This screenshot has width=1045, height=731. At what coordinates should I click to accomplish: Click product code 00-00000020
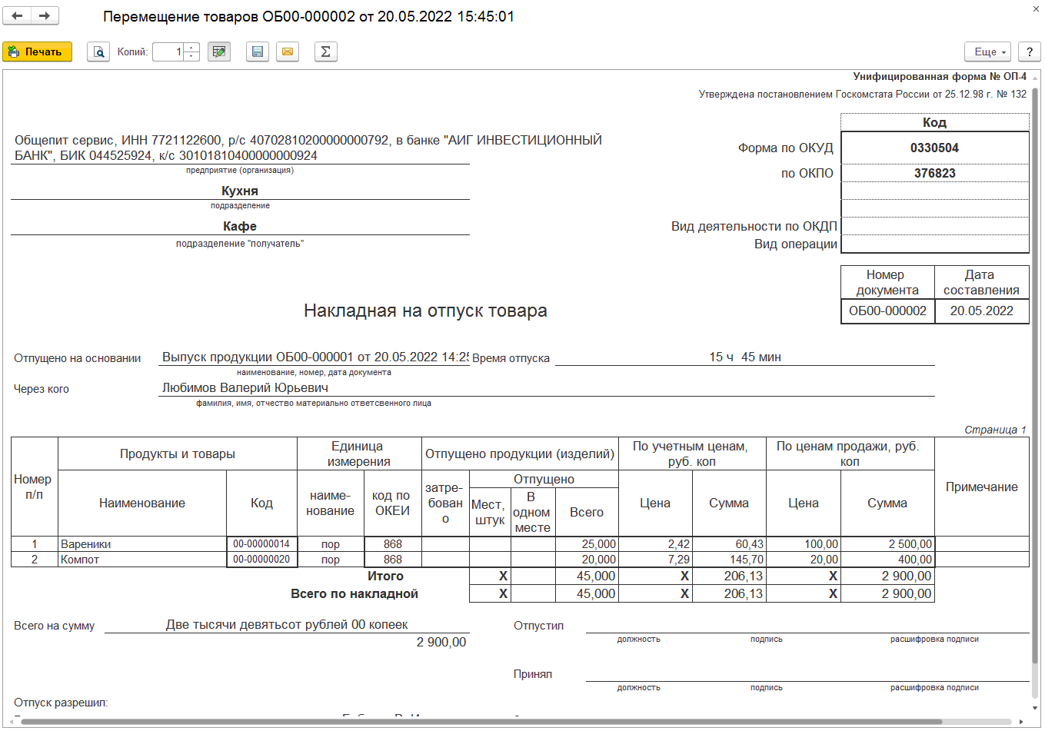point(261,560)
